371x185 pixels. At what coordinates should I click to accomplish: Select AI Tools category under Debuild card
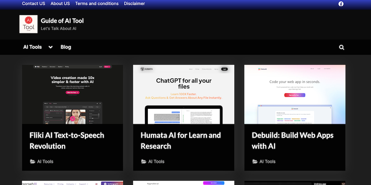268,162
